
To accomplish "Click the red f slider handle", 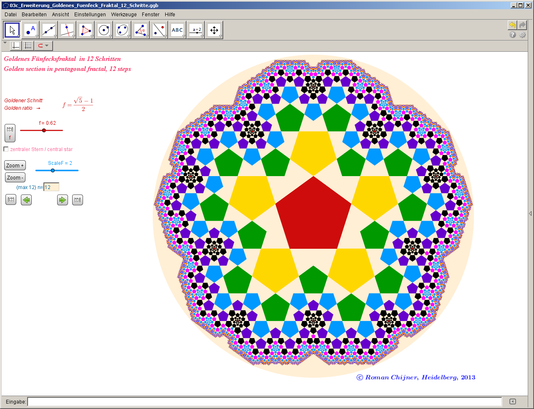I will [44, 131].
